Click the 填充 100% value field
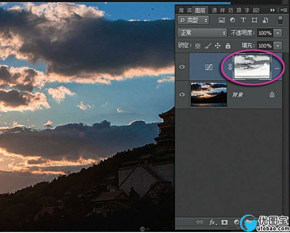290x233 pixels. coord(265,46)
